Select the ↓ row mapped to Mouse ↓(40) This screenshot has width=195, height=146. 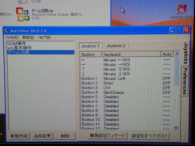[127, 74]
